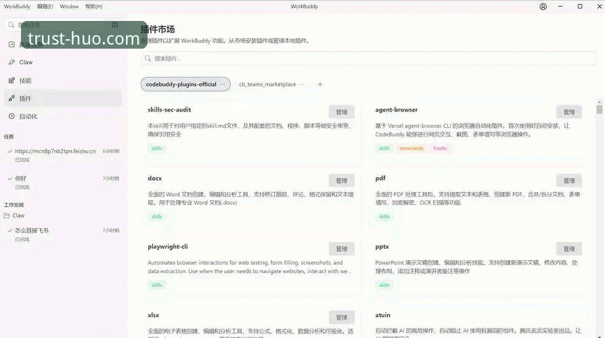The width and height of the screenshot is (605, 338).
Task: Open the account profile icon
Action: (x=543, y=7)
